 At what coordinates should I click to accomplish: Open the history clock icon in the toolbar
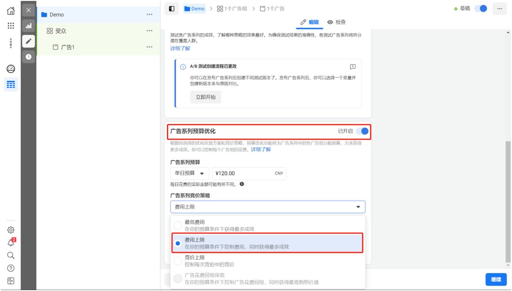pos(28,57)
